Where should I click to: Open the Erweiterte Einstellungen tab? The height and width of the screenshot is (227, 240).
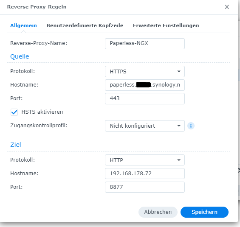[x=166, y=25]
